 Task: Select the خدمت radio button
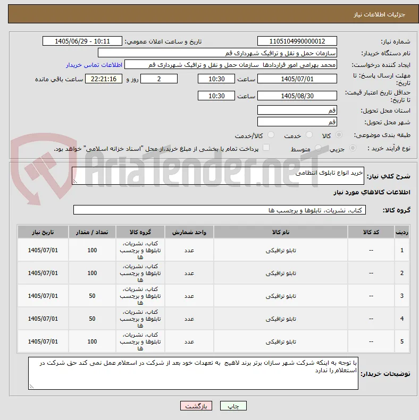pyautogui.click(x=309, y=135)
